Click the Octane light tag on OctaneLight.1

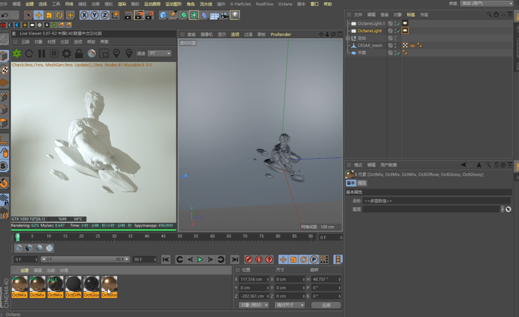pyautogui.click(x=405, y=23)
